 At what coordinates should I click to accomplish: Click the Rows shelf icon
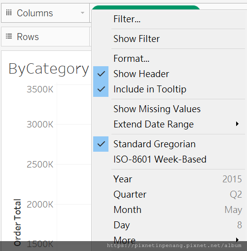pyautogui.click(x=9, y=36)
